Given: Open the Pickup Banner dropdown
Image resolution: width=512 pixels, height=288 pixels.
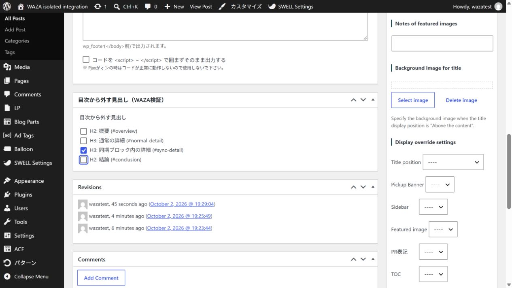Looking at the screenshot, I should (440, 184).
